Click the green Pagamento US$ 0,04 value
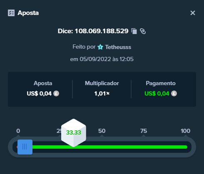 click(157, 93)
